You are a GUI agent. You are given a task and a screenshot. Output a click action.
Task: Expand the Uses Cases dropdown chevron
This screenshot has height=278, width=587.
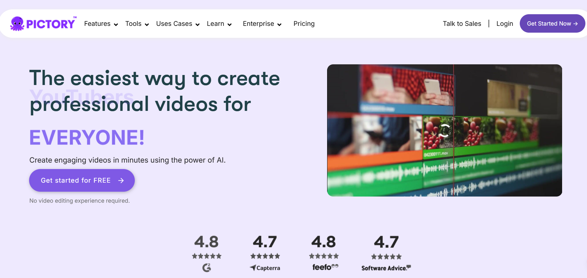coord(197,25)
